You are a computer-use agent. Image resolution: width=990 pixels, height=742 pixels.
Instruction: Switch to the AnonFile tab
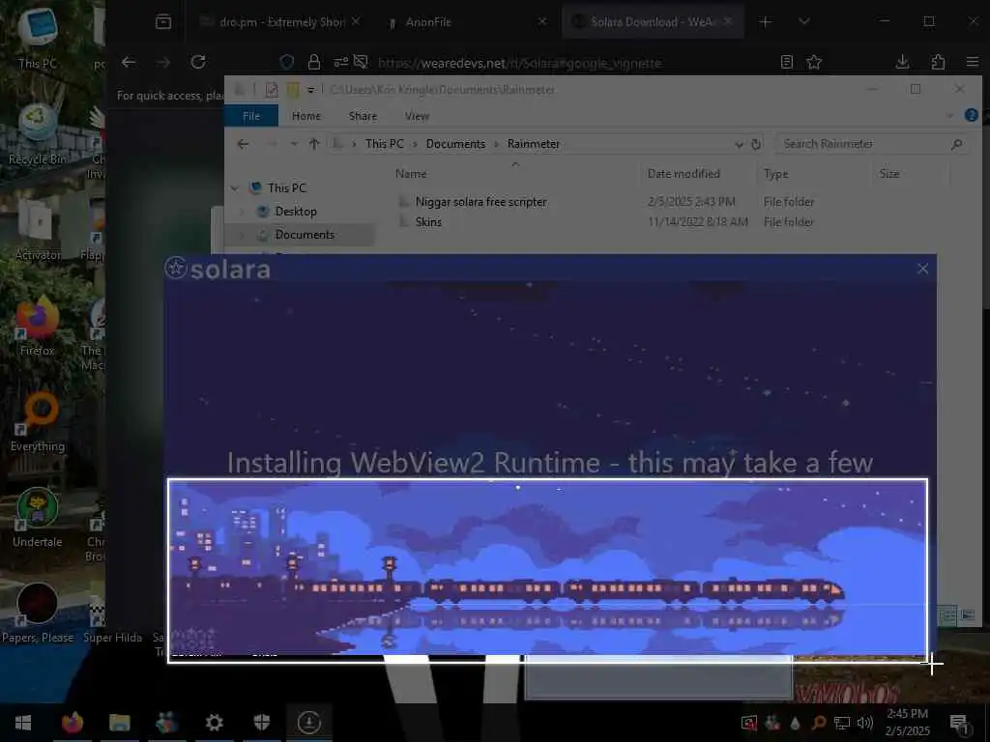coord(466,21)
